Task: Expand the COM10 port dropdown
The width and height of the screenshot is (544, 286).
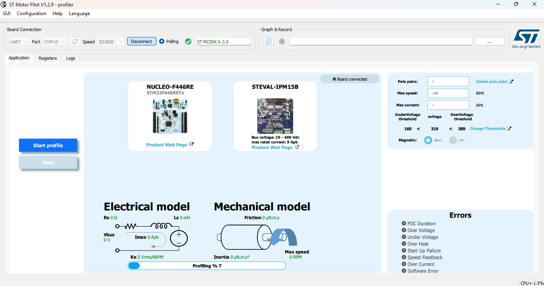Action: (x=55, y=42)
